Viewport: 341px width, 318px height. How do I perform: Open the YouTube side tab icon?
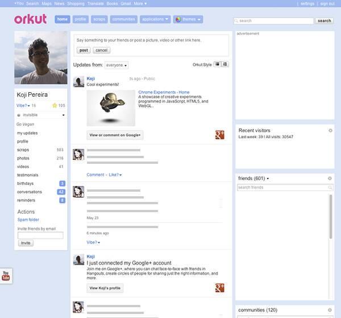pyautogui.click(x=6, y=276)
